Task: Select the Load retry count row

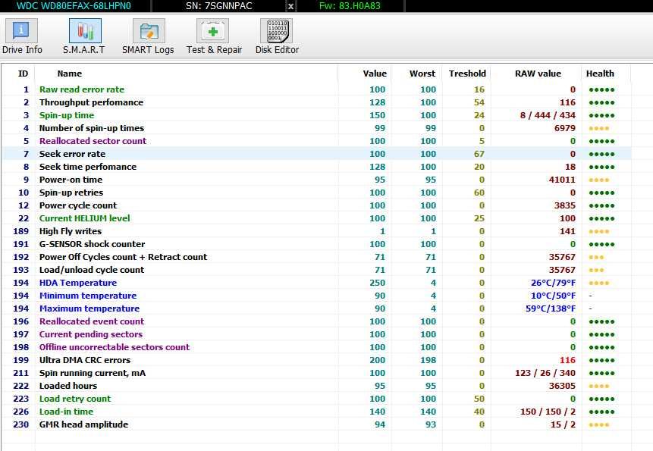Action: (x=316, y=399)
